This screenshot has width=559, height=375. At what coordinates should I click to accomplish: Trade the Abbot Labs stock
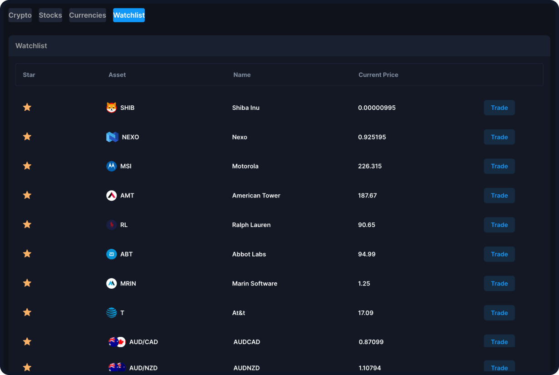[x=499, y=254]
